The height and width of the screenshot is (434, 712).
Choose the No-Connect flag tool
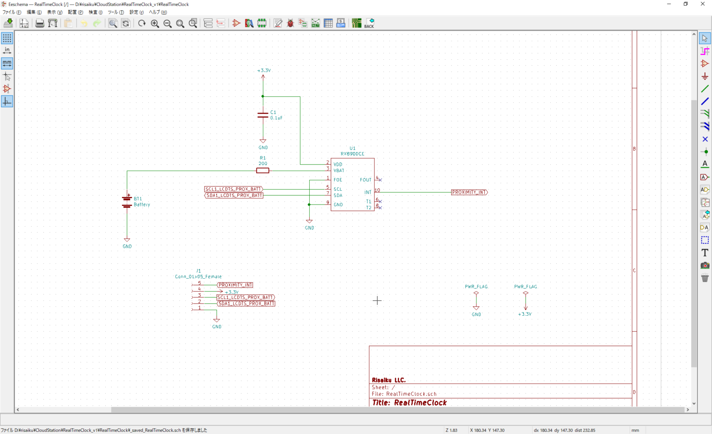coord(705,139)
